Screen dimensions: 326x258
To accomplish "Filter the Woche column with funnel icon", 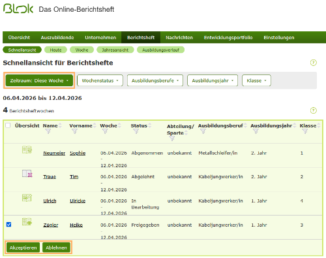I will [105, 131].
